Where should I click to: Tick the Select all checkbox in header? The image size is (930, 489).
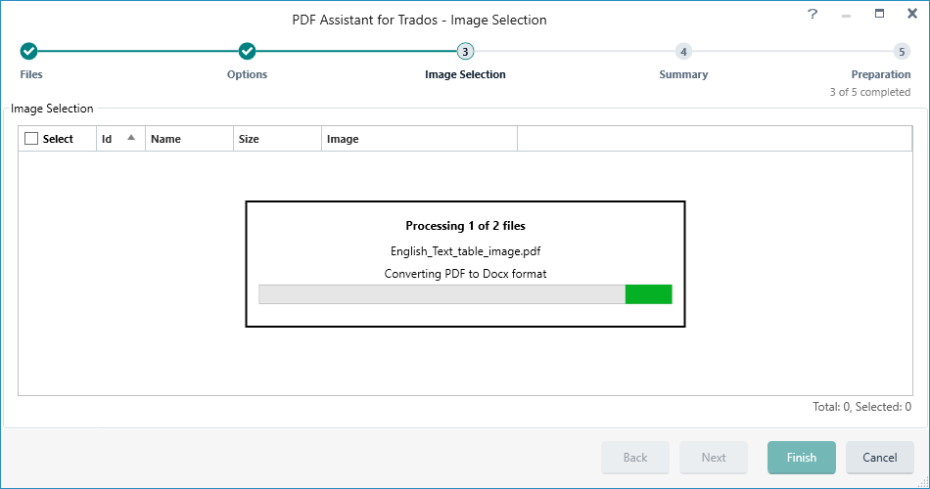(31, 139)
